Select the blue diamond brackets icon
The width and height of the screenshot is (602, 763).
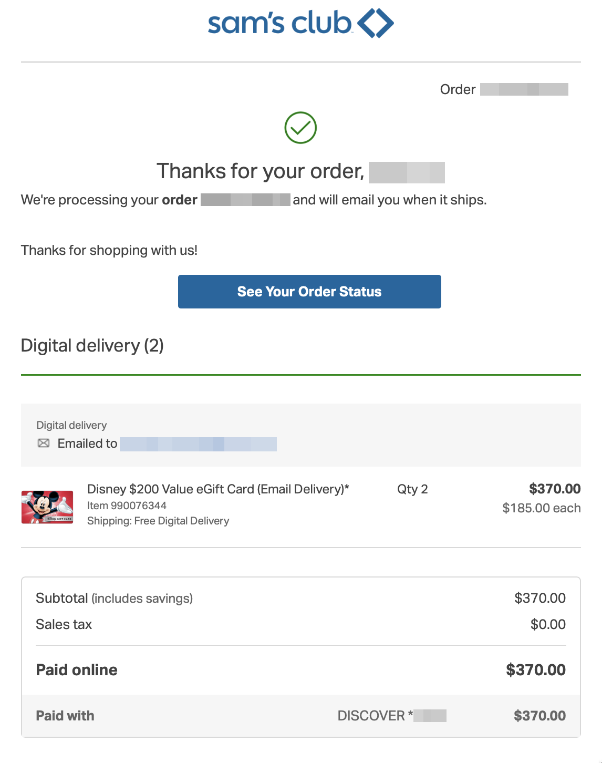(375, 23)
